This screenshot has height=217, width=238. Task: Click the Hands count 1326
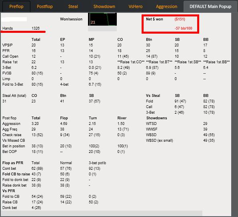(x=36, y=28)
